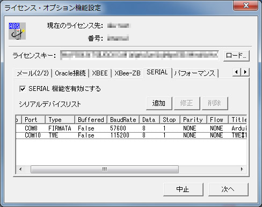Click the Title column header
The image size is (262, 207).
(238, 120)
